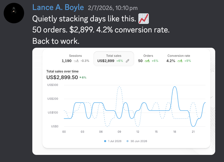Select the Sessions metric tab
Viewport: 224px width, 162px height.
point(75,59)
